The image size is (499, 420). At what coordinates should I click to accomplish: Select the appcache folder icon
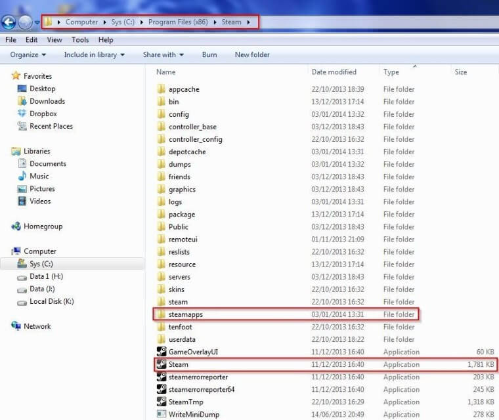(162, 89)
